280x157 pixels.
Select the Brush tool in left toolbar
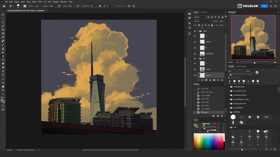[3, 45]
